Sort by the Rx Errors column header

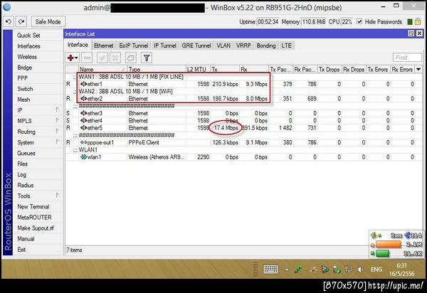[403, 70]
